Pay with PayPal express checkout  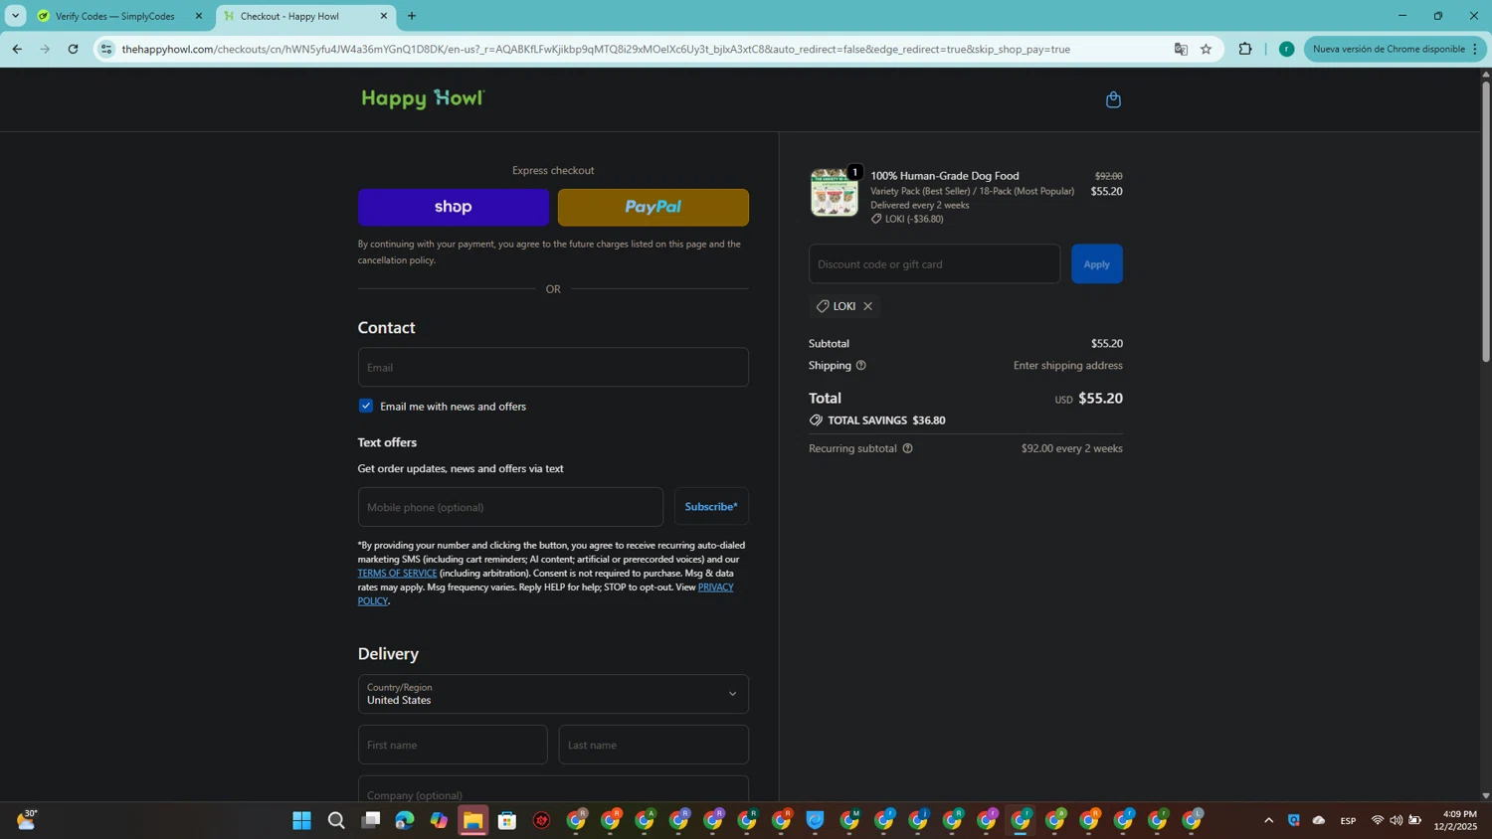pyautogui.click(x=653, y=207)
